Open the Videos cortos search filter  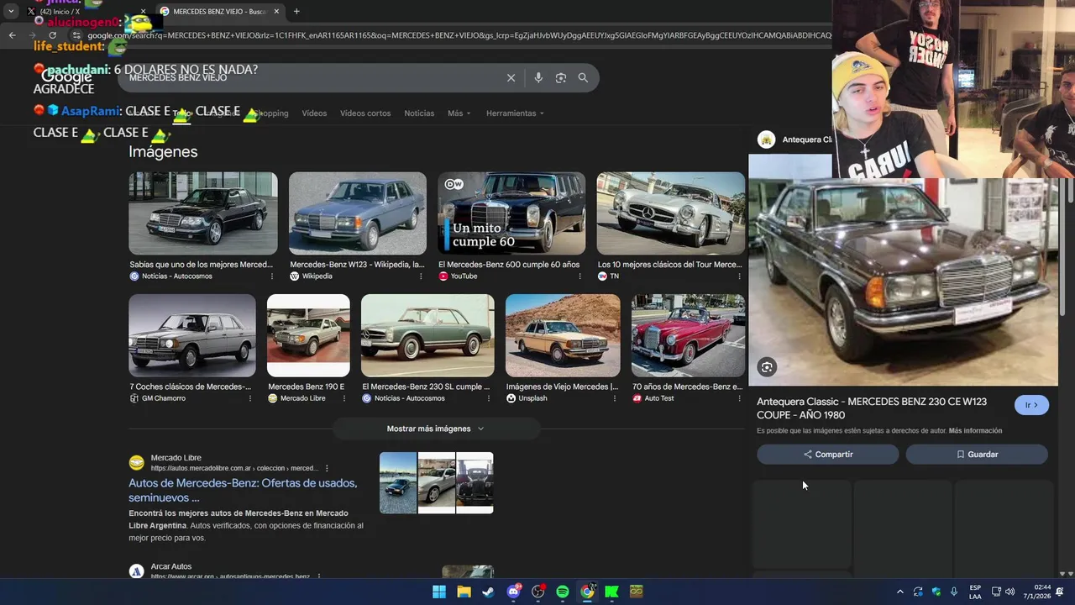click(x=365, y=113)
